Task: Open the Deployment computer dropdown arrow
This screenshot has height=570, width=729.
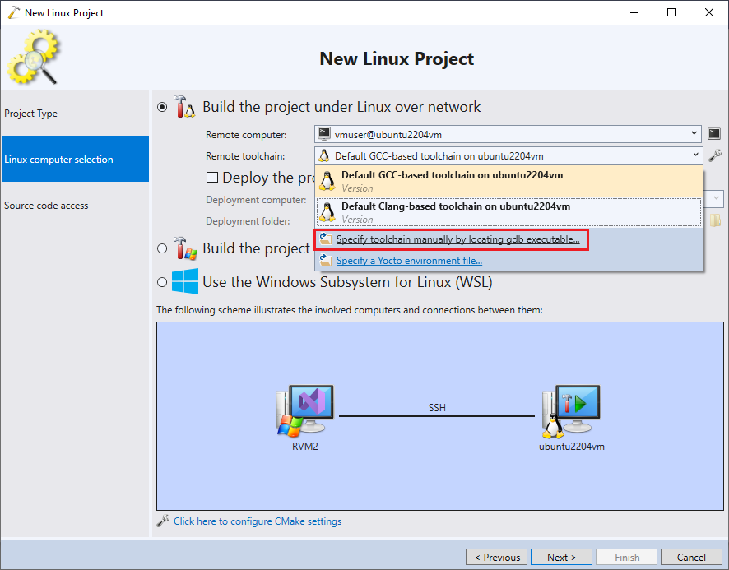Action: 716,198
